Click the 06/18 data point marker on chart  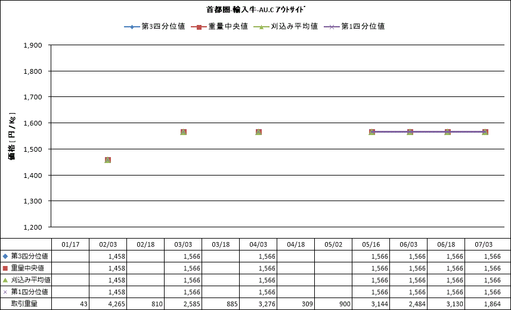[x=447, y=132]
